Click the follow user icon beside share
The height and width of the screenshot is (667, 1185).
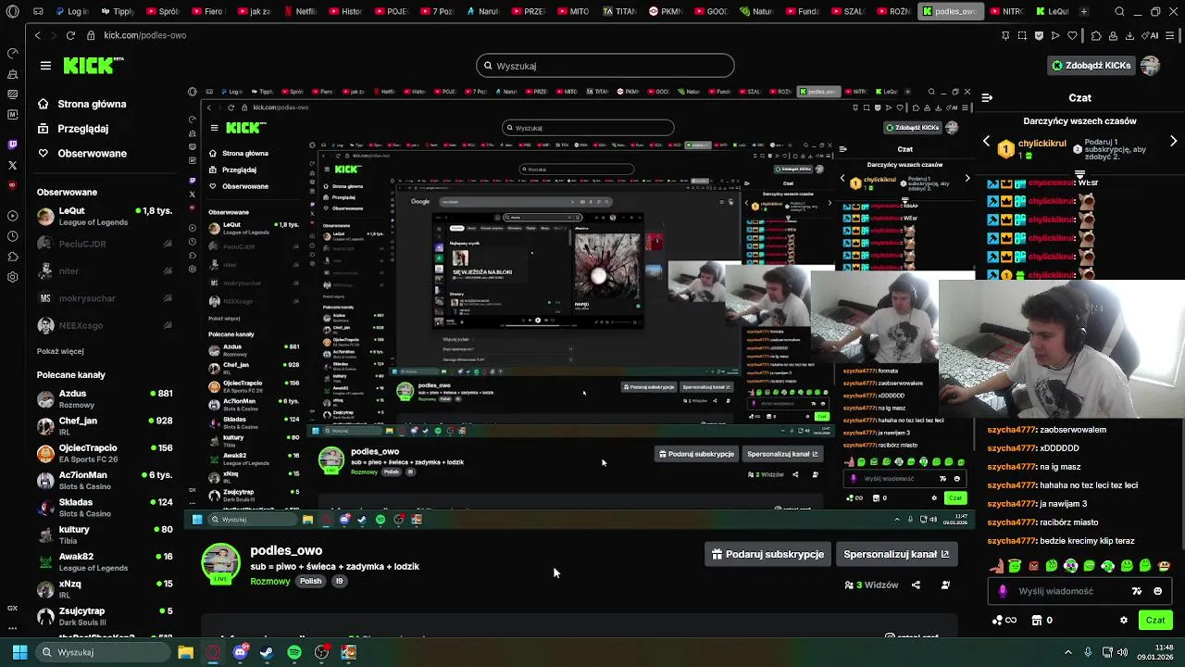coord(945,585)
